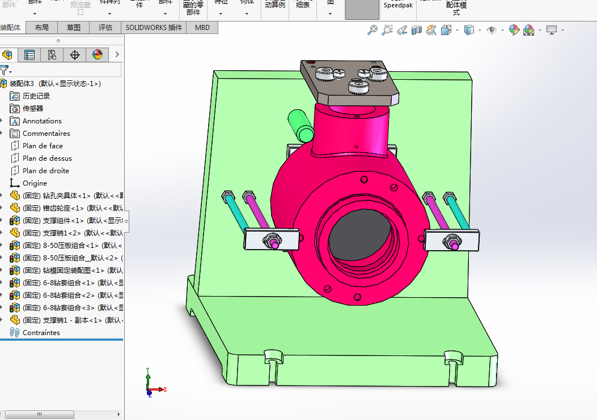Image resolution: width=597 pixels, height=420 pixels.
Task: Expand the 钻孔夹具体<1> component
Action: click(2, 196)
